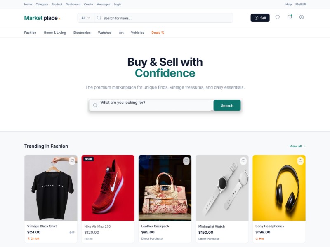Toggle heart on Leather Backpack card
This screenshot has width=330, height=247.
[x=186, y=161]
